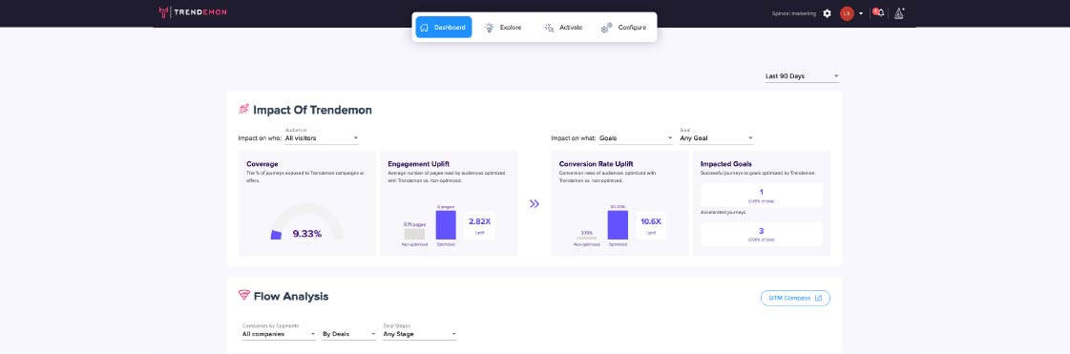The width and height of the screenshot is (1070, 354).
Task: Click the Impacted Goals card title
Action: coord(726,164)
